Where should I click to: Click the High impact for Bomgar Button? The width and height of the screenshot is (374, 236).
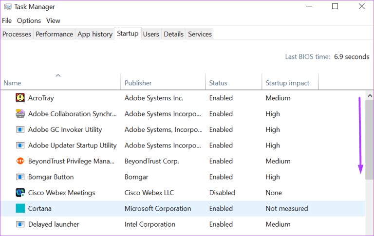[273, 177]
